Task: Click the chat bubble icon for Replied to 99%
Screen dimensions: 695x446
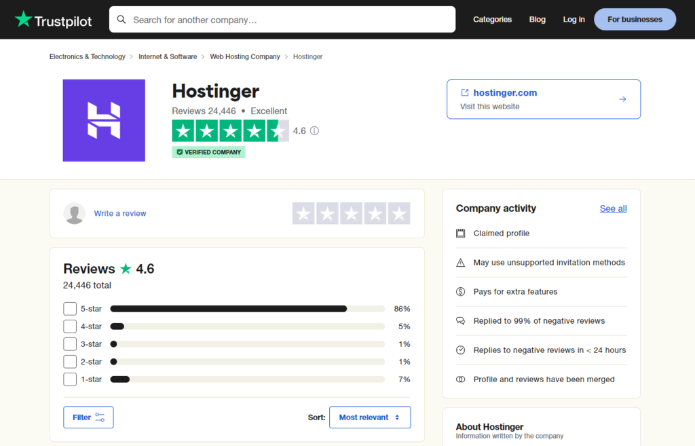Action: click(461, 321)
